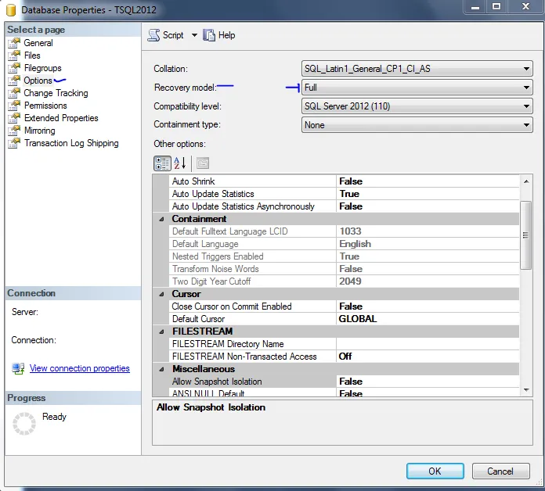Screen dimensions: 545x491
Task: Collapse the Miscellaneous category
Action: tap(161, 369)
